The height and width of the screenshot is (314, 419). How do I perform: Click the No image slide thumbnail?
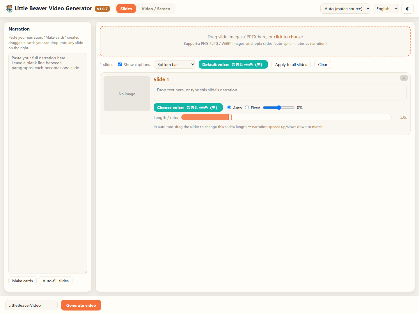tap(127, 94)
